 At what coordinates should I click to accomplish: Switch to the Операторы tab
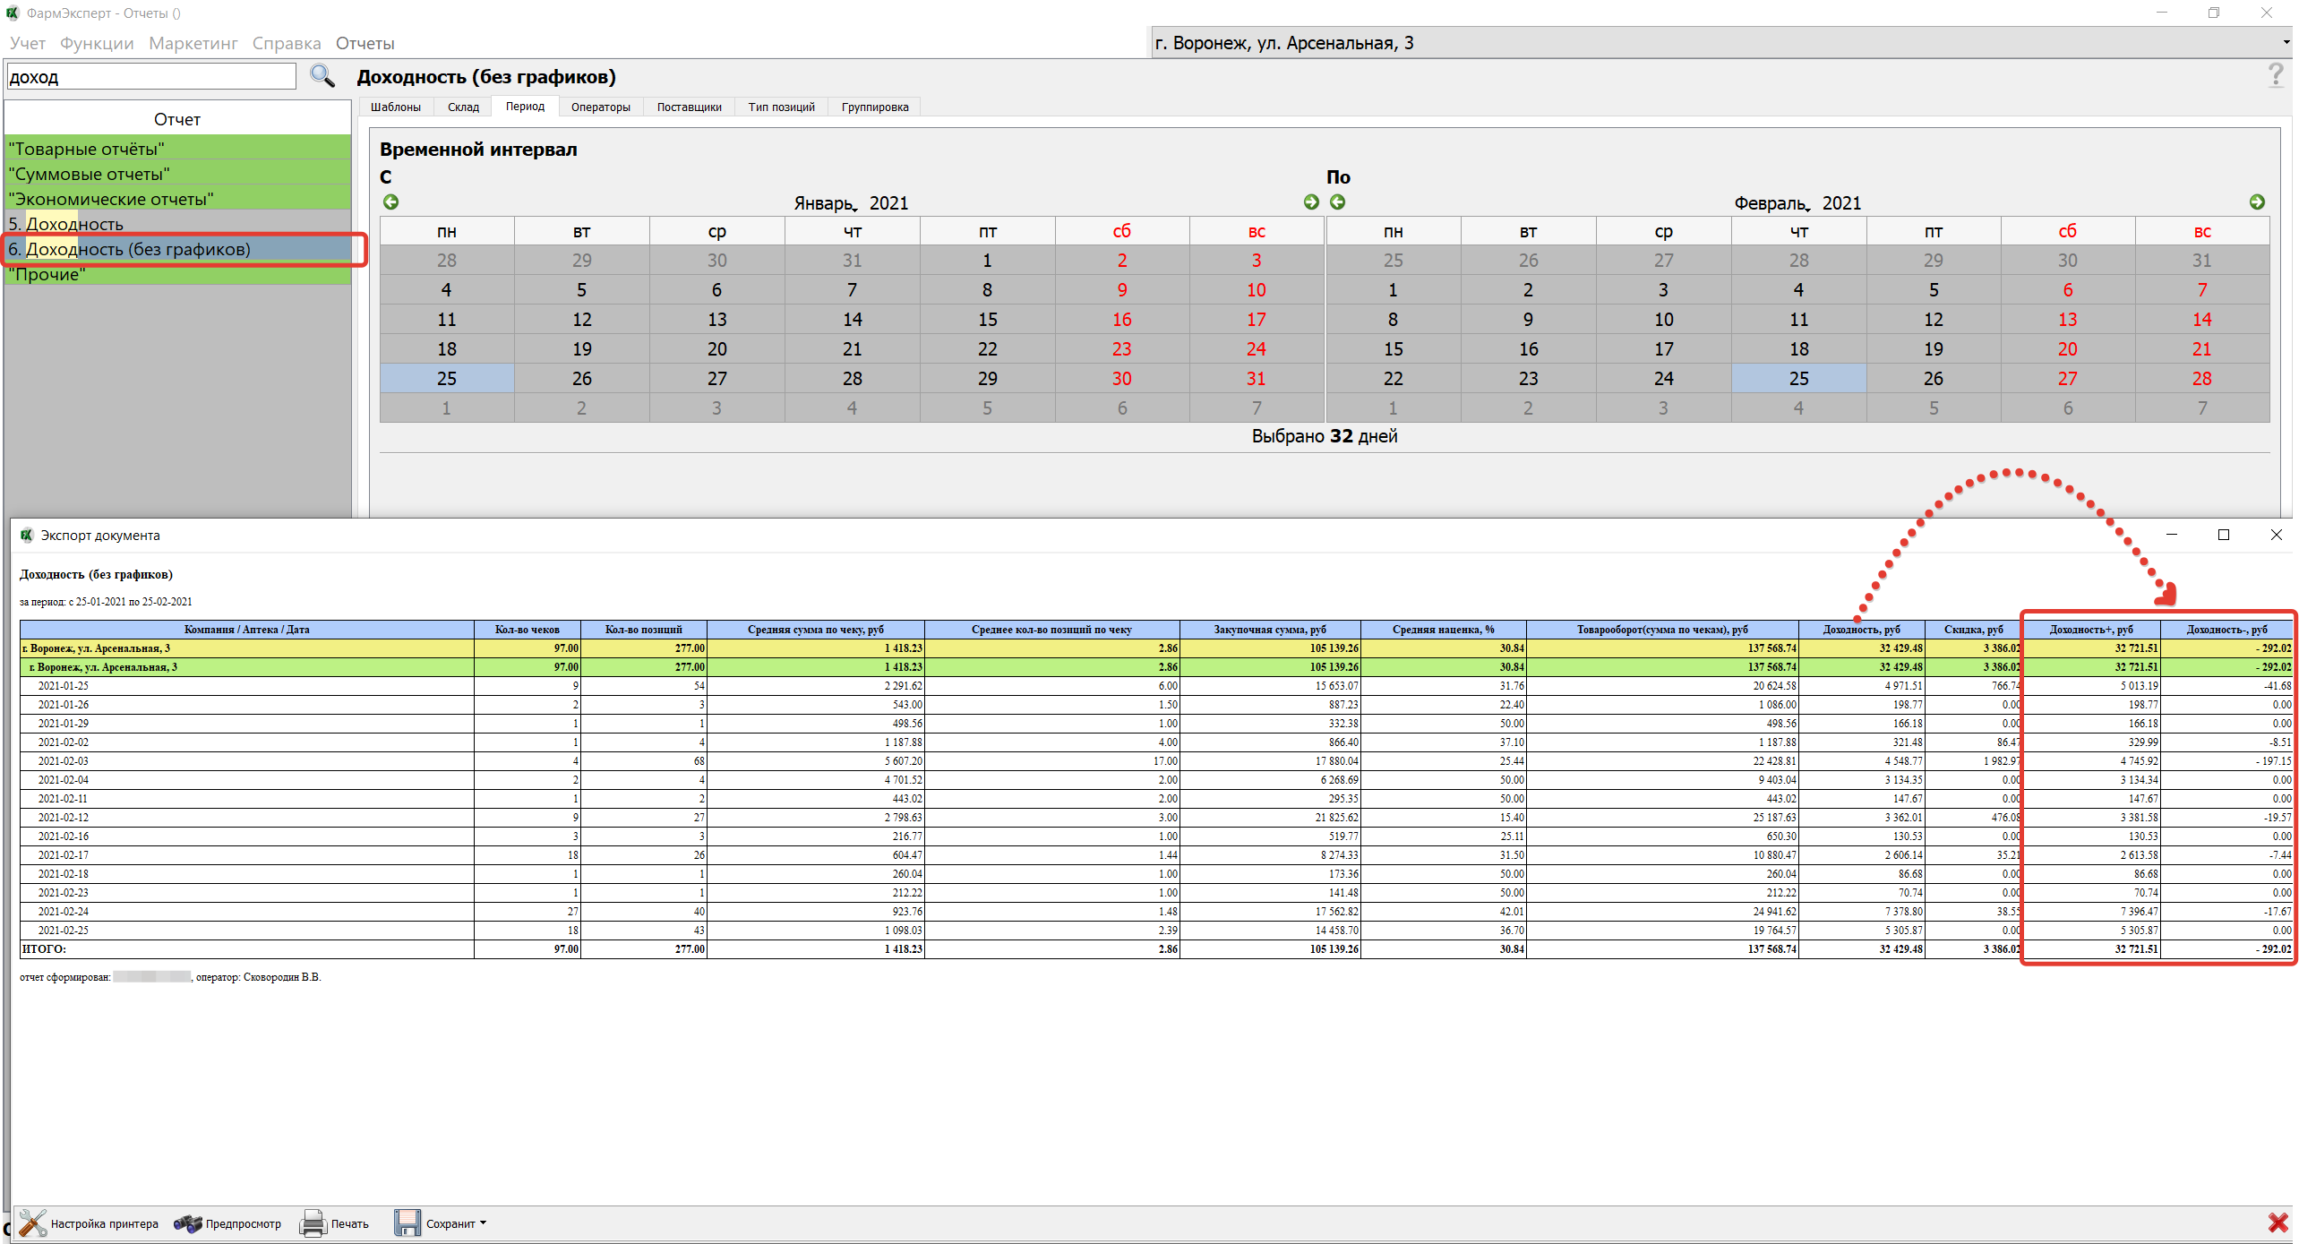click(x=600, y=107)
